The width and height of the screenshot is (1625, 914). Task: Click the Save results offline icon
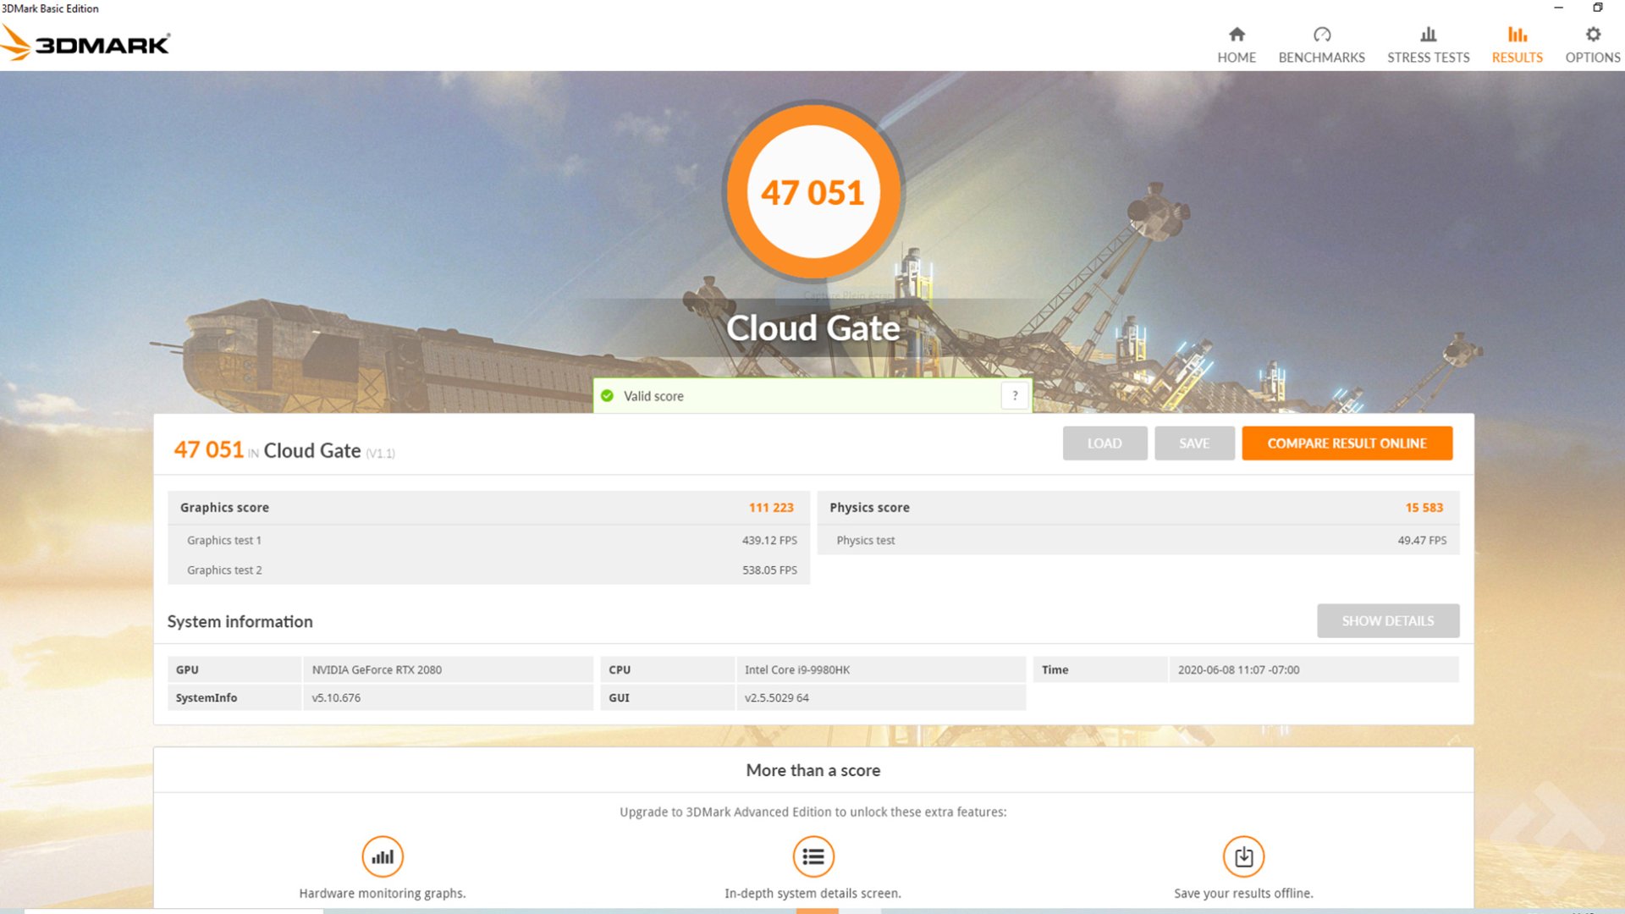[1243, 856]
